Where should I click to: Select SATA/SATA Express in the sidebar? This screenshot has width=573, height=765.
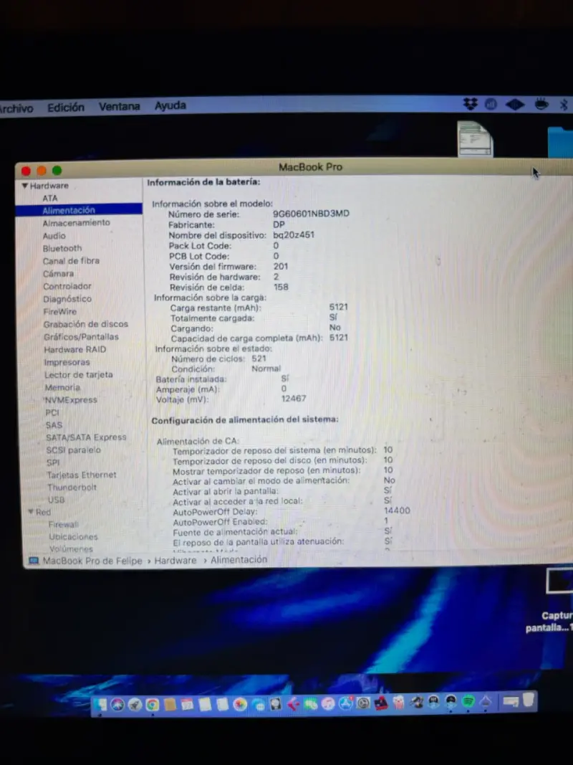click(x=86, y=437)
